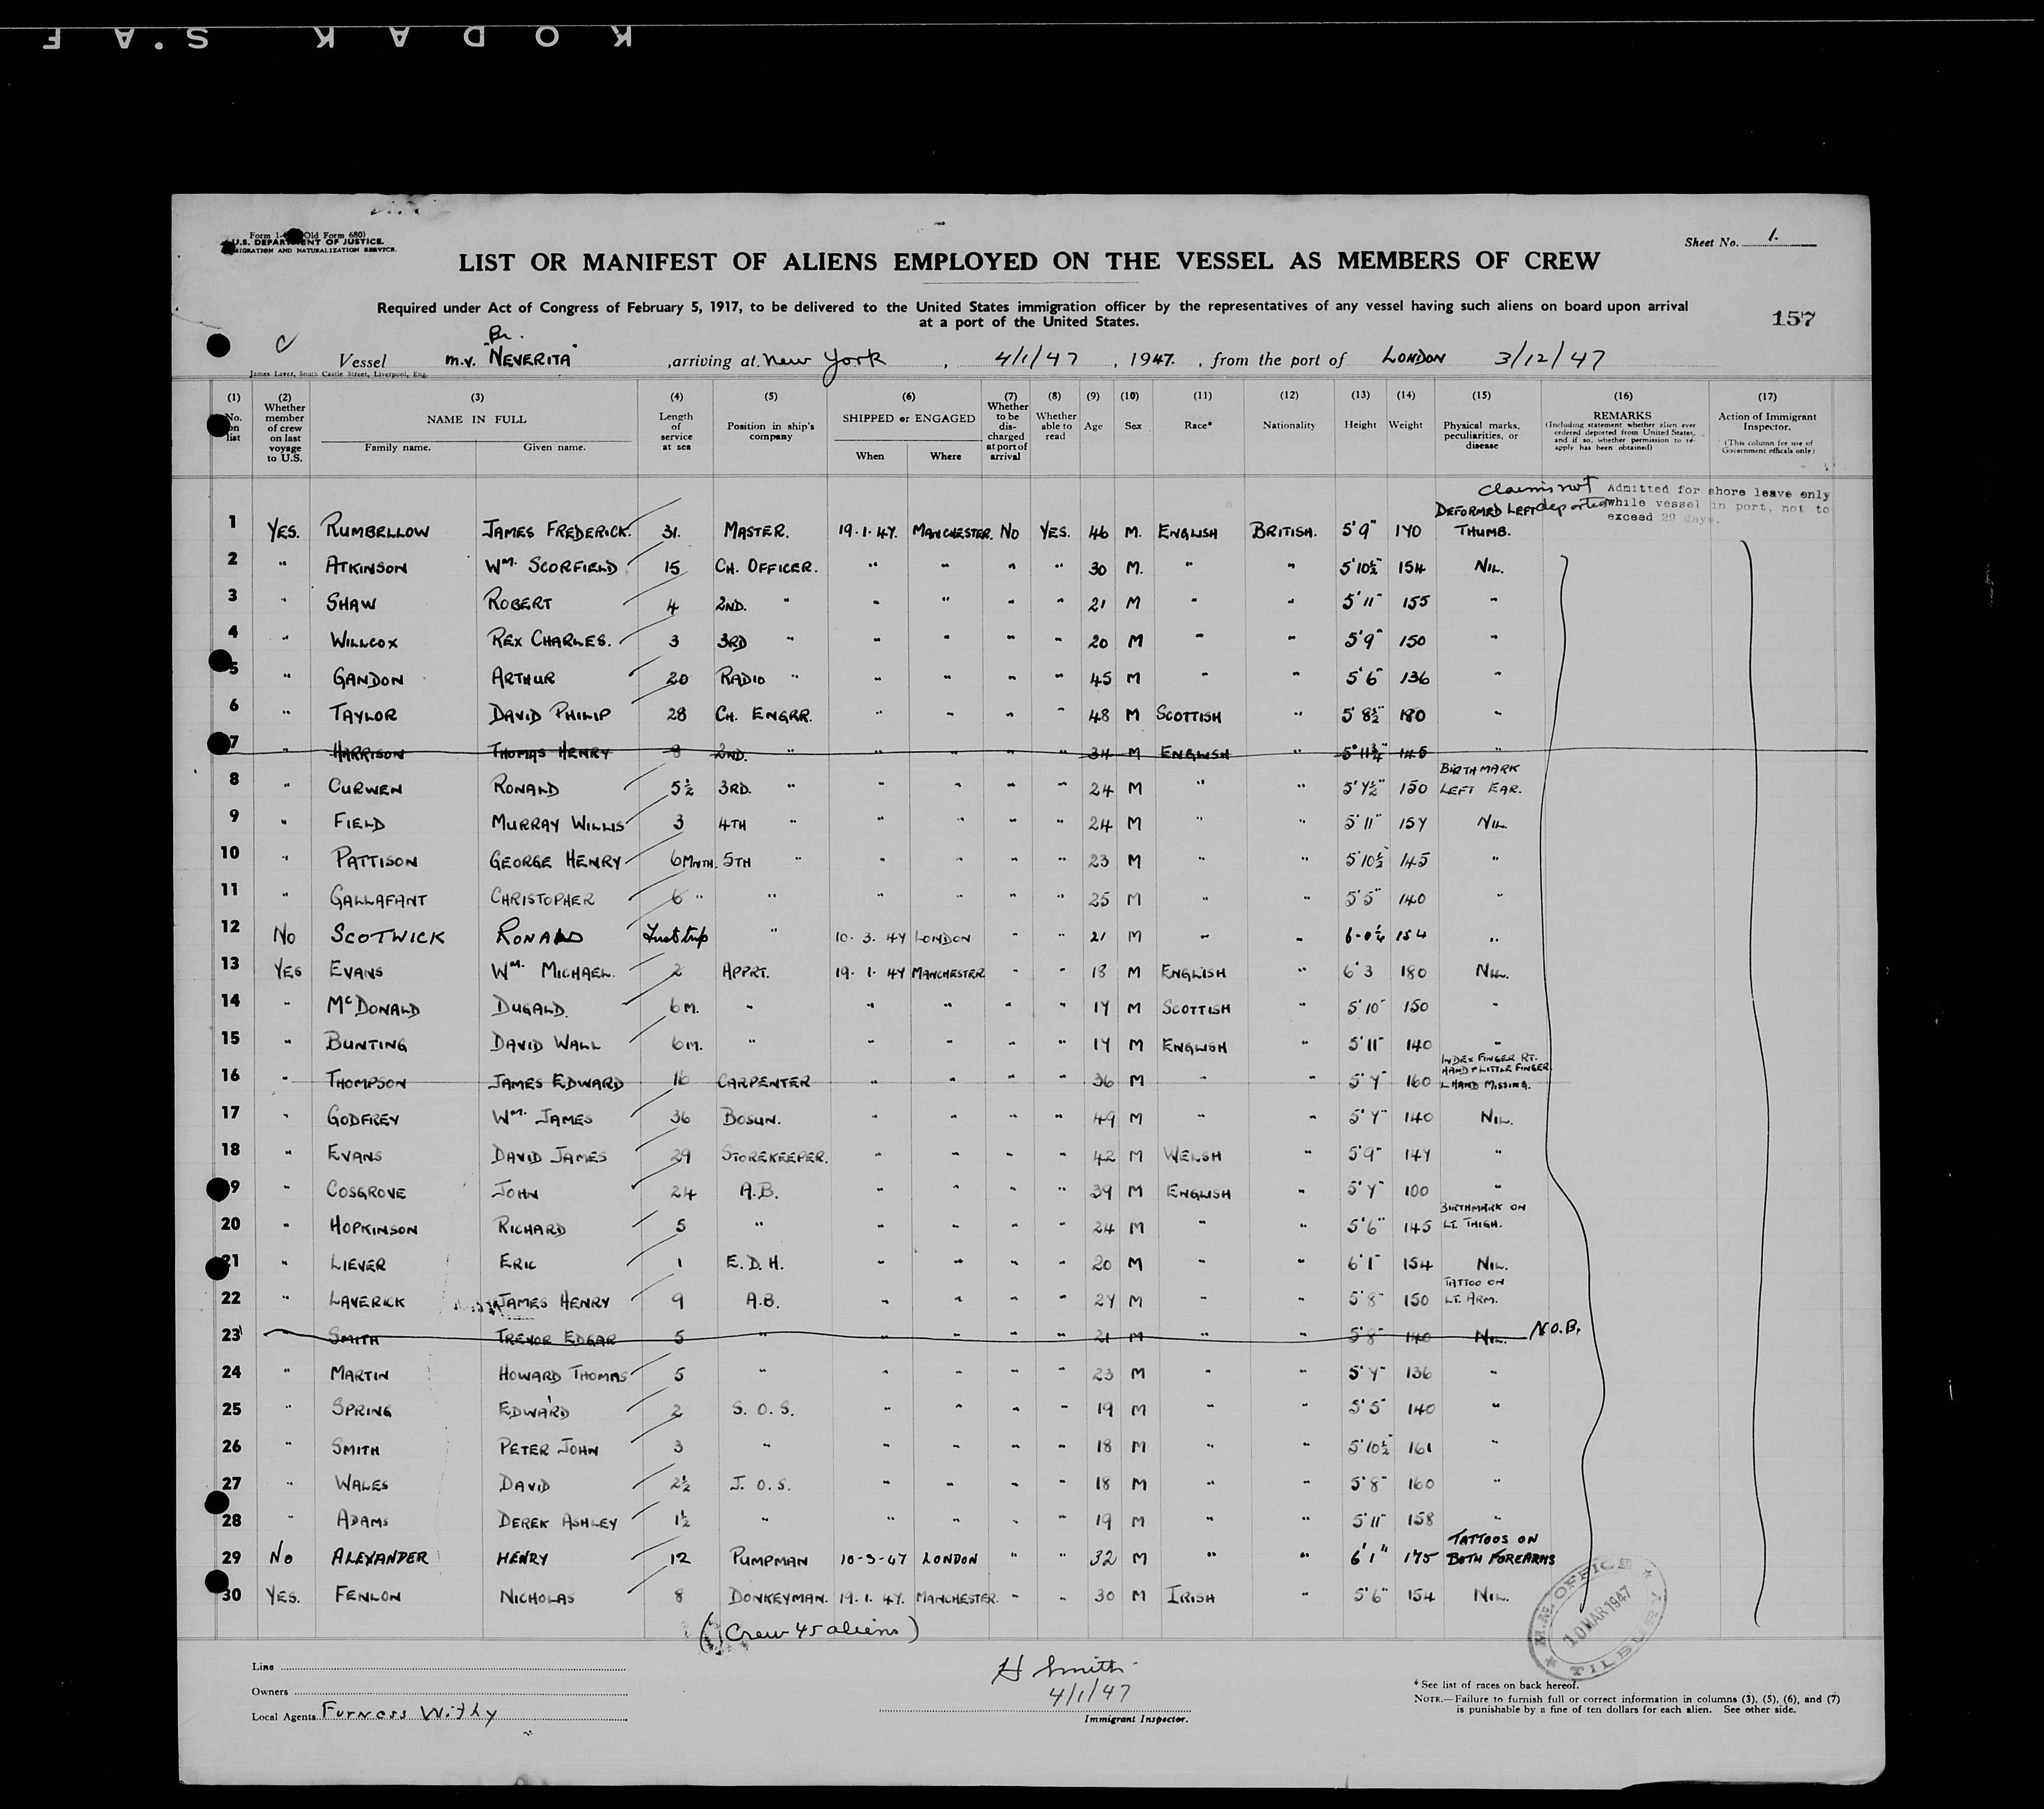Click family name ADAMS in row 28

click(x=363, y=1522)
